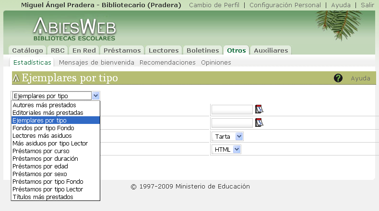Select 'Editoriales más prestadas' option
Screen dimensions: 379x211
click(56, 112)
